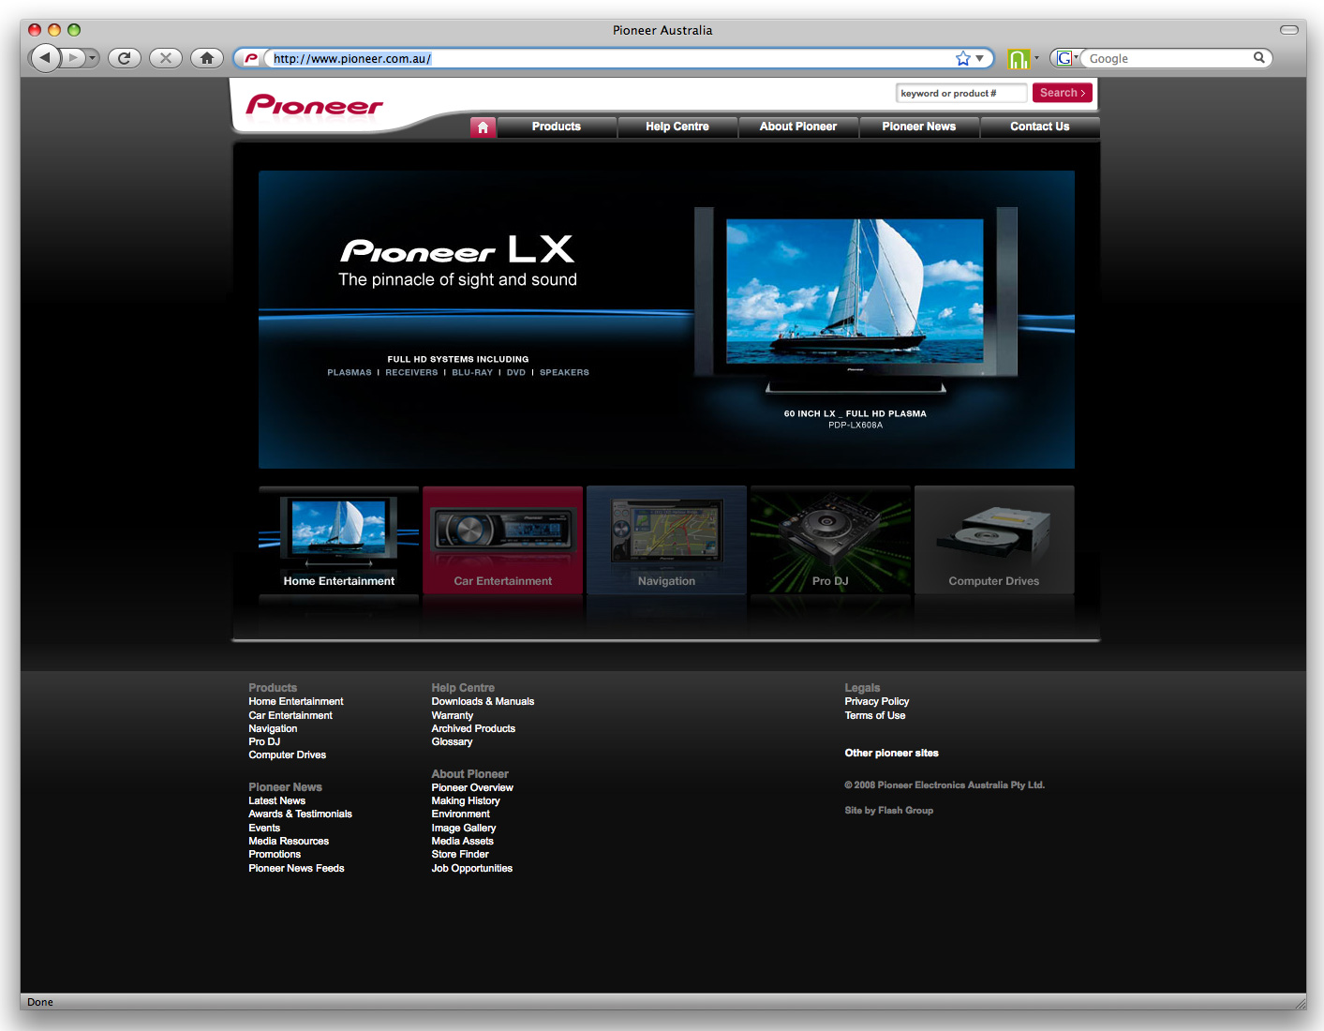Open the browser Home button
Image resolution: width=1324 pixels, height=1031 pixels.
[x=207, y=58]
